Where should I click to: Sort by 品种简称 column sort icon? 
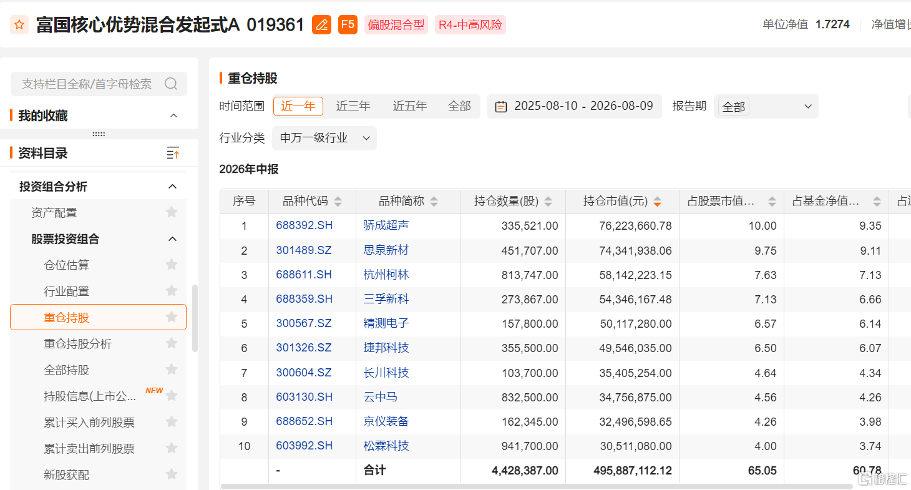click(434, 202)
